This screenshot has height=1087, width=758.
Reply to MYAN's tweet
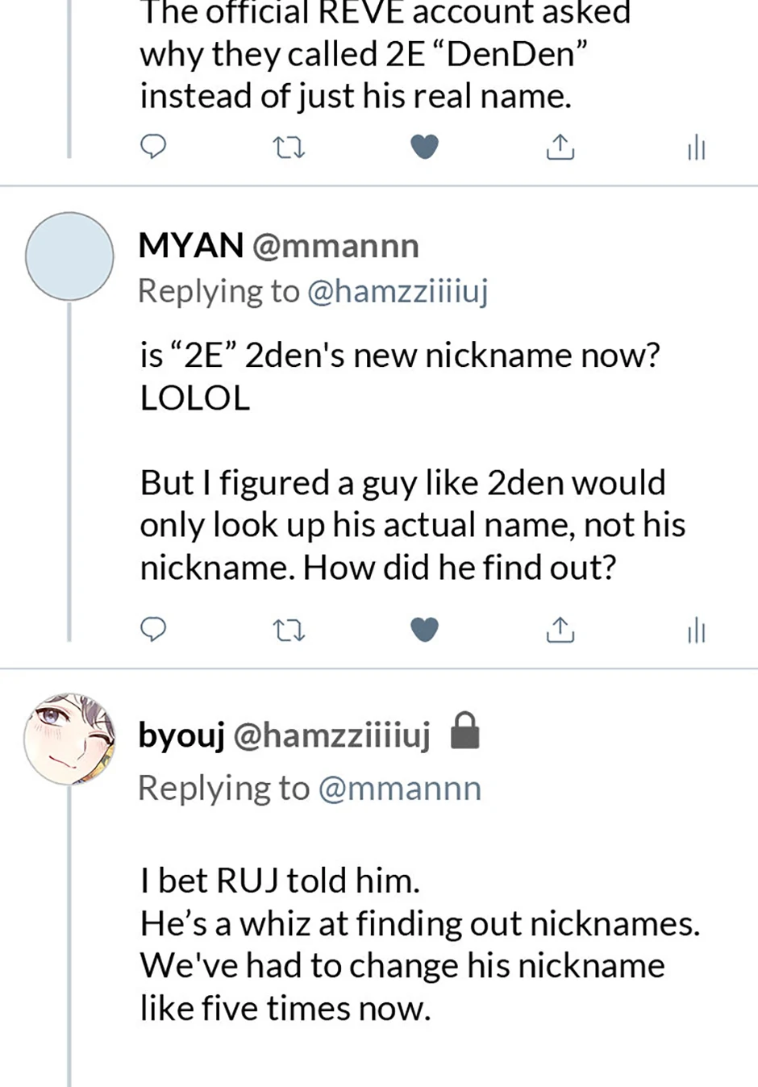coord(153,629)
